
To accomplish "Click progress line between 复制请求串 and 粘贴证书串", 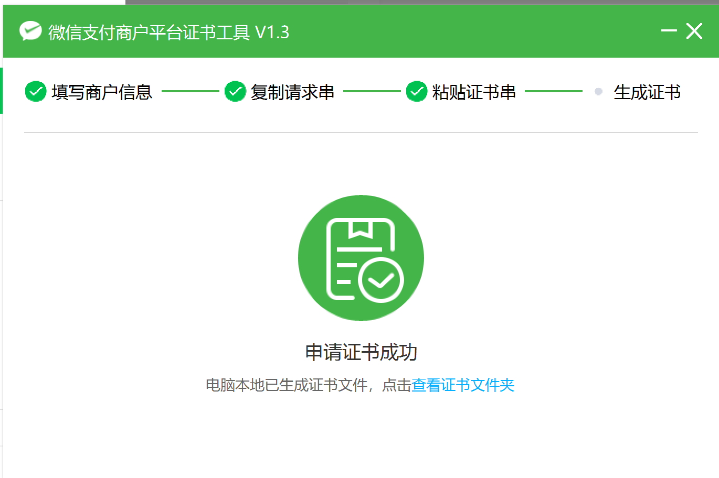I will pyautogui.click(x=372, y=91).
